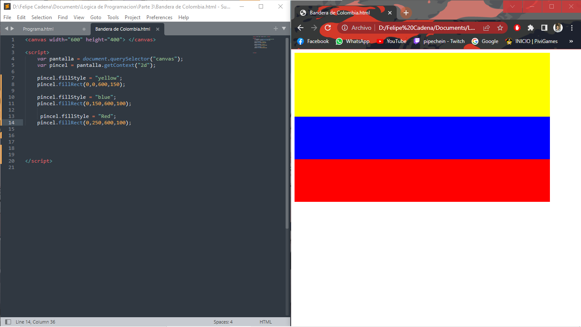
Task: Toggle the Chrome side panel
Action: [x=544, y=28]
